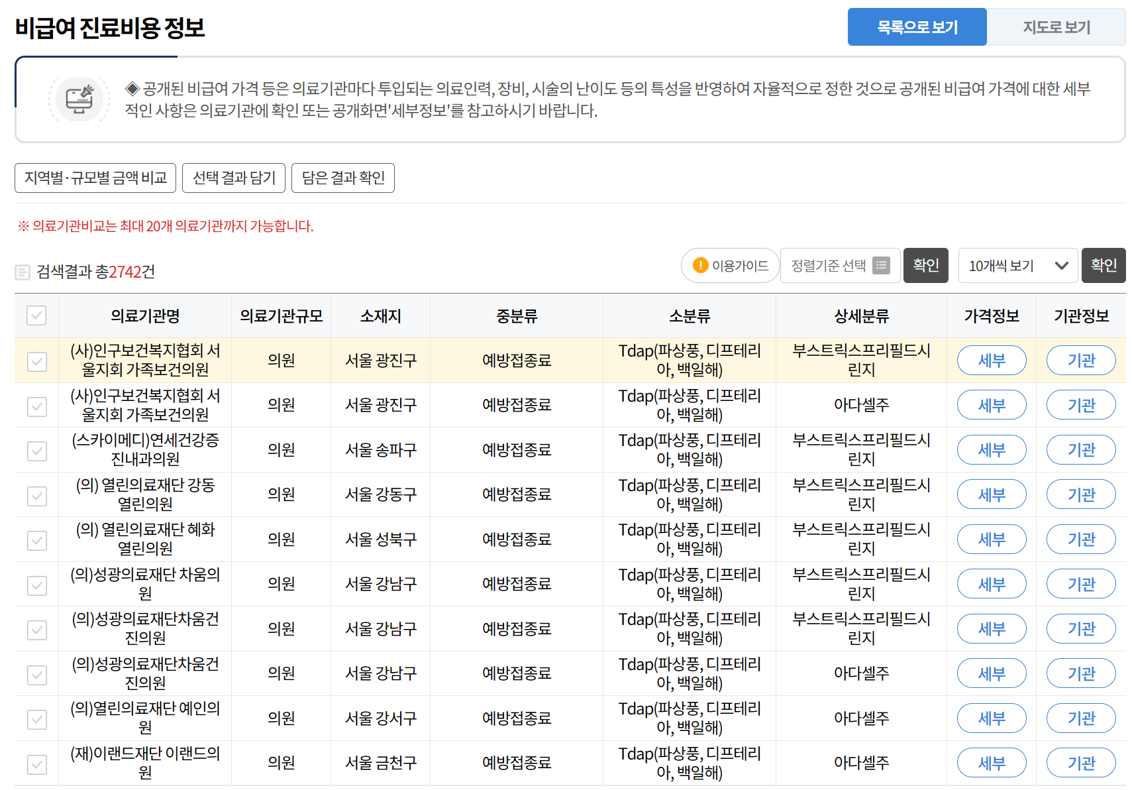Open 세부 for 서울 성북구 row
The image size is (1132, 790).
tap(992, 539)
